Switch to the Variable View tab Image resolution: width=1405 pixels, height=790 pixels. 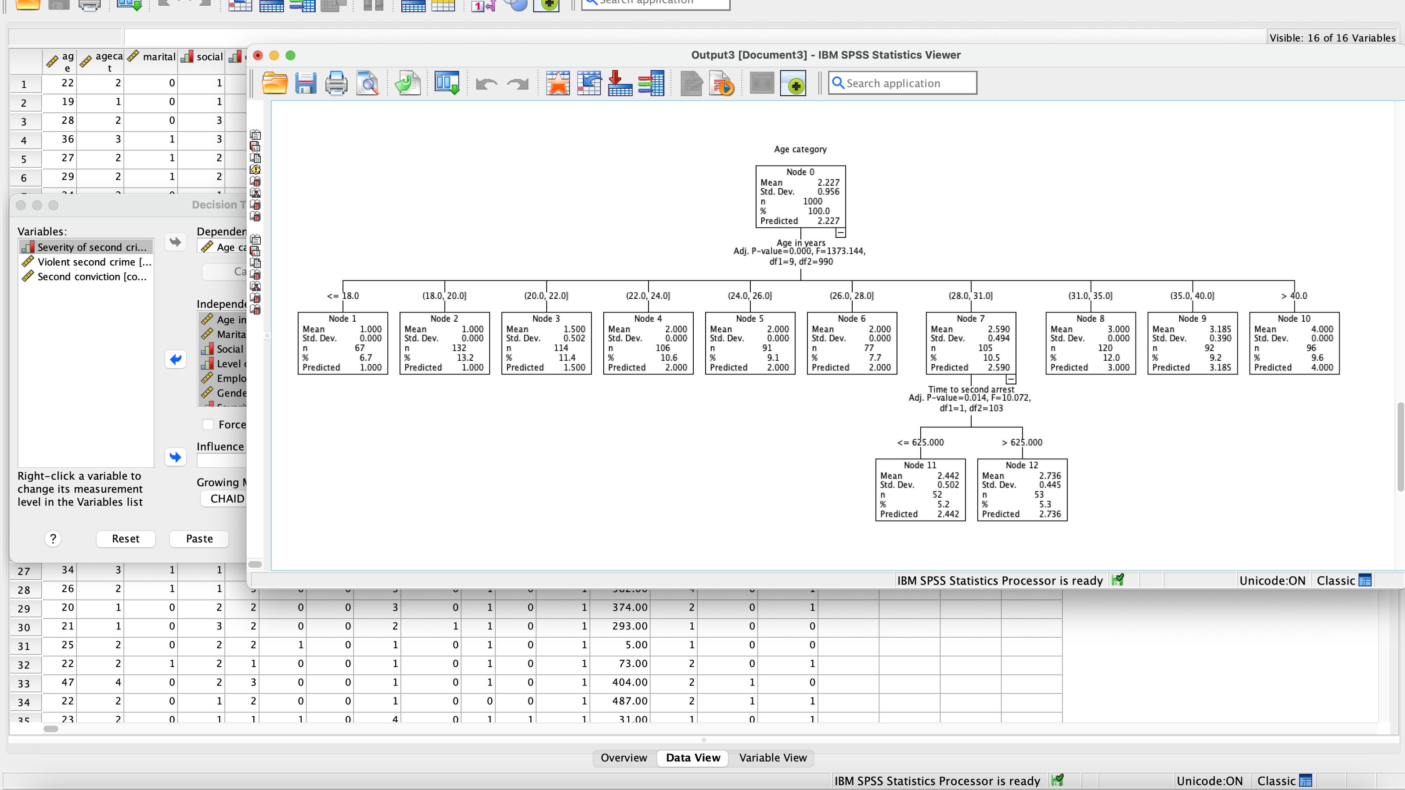click(x=772, y=758)
